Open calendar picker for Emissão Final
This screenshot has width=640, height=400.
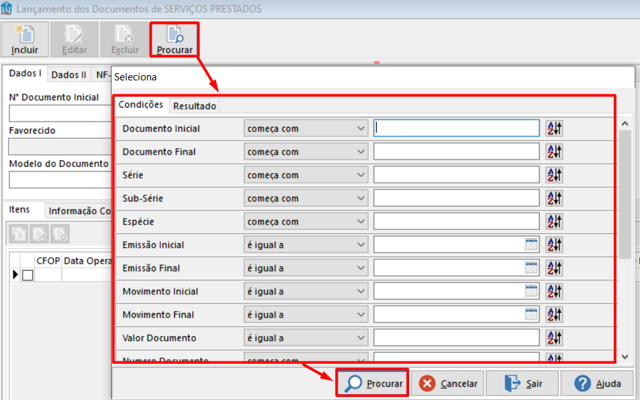[531, 268]
